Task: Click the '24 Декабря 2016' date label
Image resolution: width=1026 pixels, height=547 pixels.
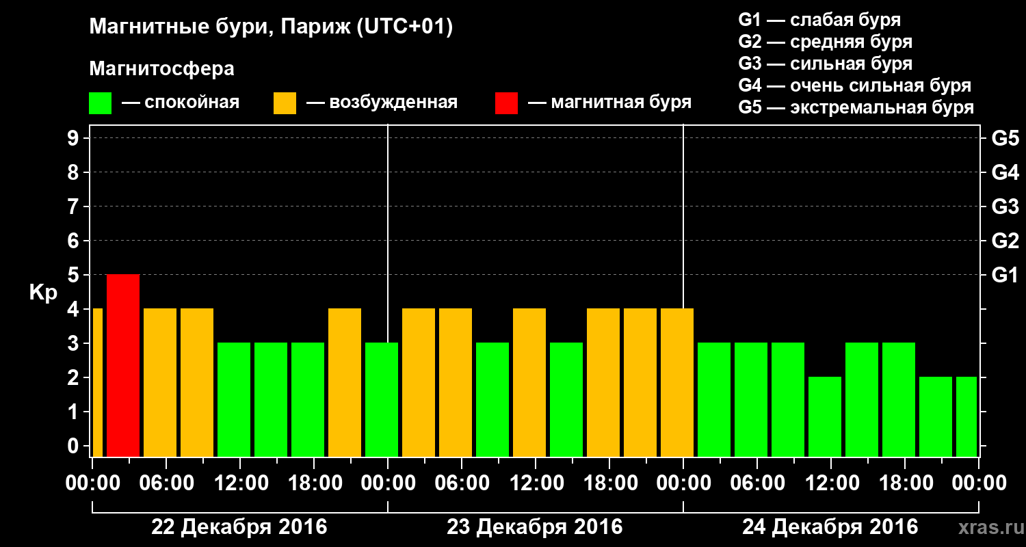Action: tap(830, 527)
